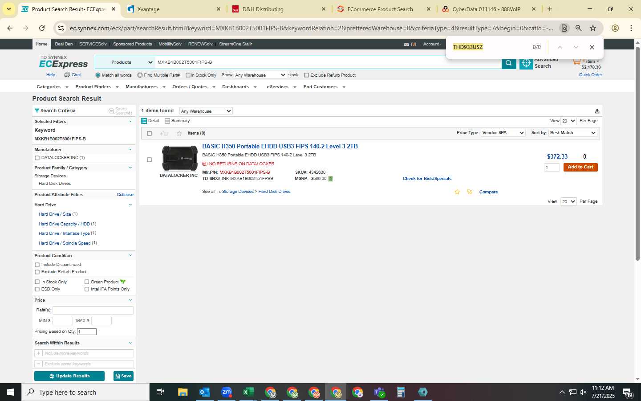Toggle In Stock Only checkbox in search bar
The image size is (641, 401).
[x=188, y=75]
